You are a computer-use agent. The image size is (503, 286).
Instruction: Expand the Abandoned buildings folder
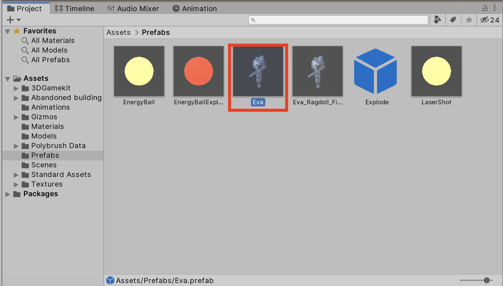click(16, 98)
